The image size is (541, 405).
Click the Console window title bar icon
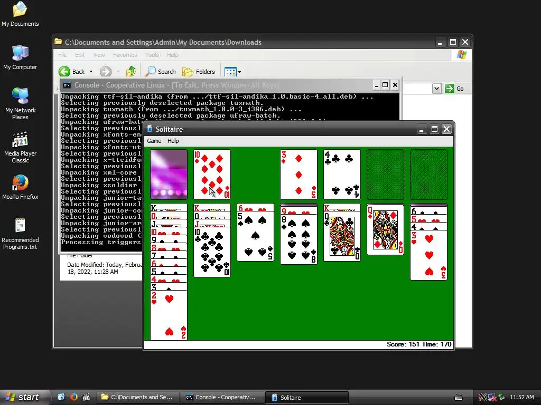click(67, 85)
